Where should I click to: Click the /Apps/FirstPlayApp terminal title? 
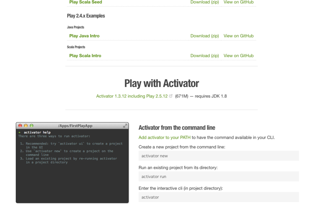75,126
